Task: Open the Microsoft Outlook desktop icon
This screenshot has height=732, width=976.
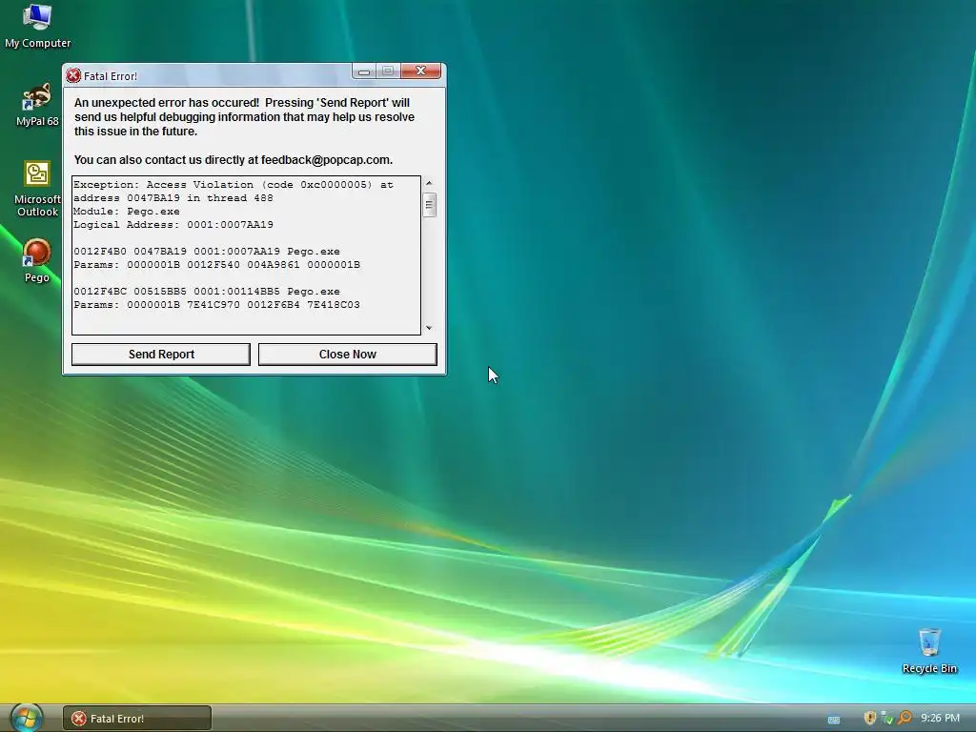Action: coord(37,188)
